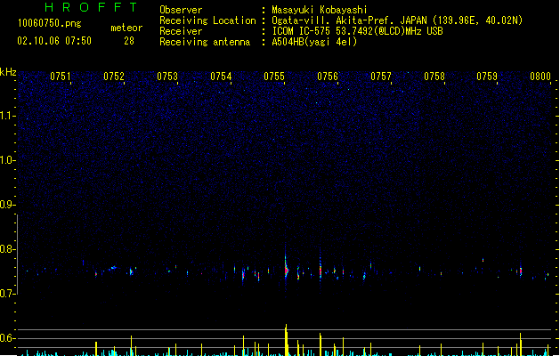Click the observer name Masayuki Kobayashi

320,10
